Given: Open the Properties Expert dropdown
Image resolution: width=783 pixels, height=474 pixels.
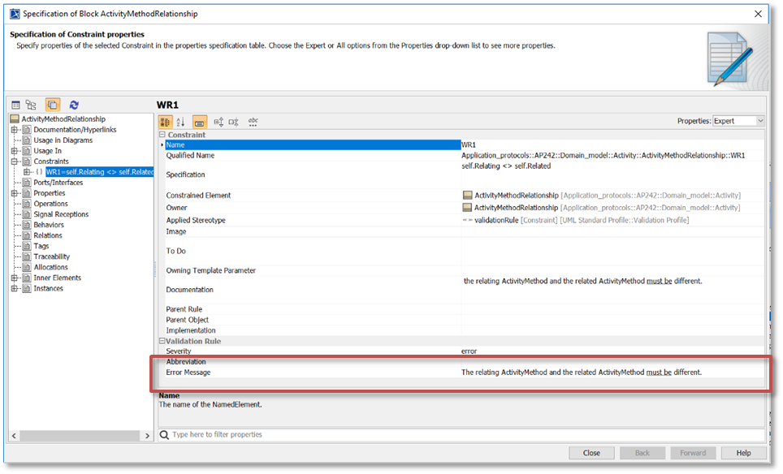Looking at the screenshot, I should (x=738, y=121).
